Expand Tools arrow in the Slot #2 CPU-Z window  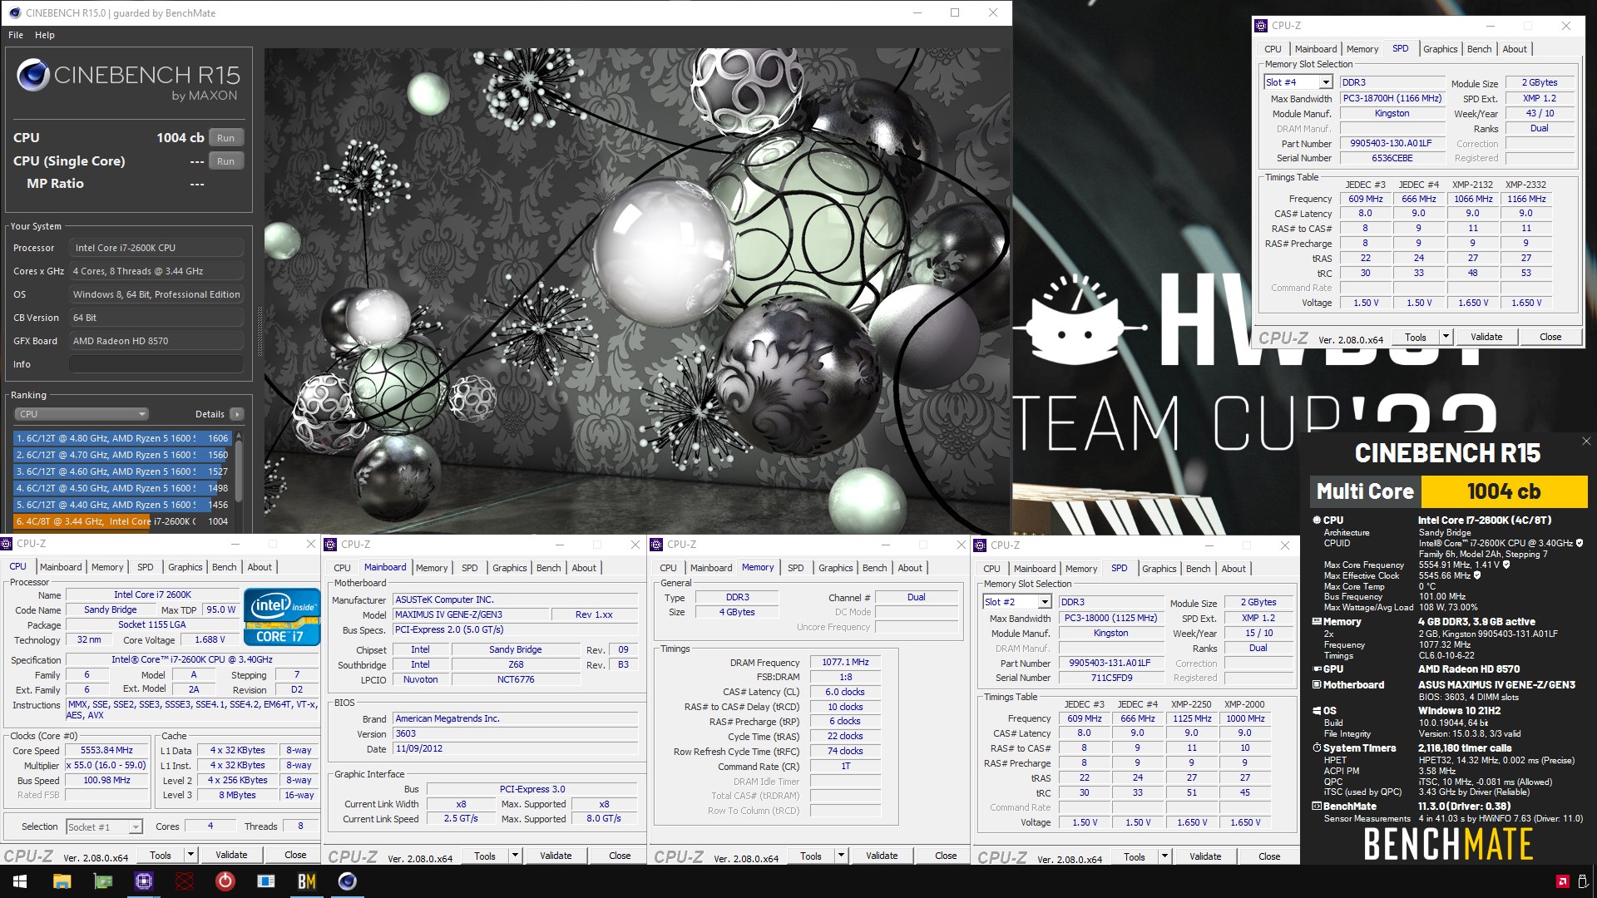tap(1164, 856)
